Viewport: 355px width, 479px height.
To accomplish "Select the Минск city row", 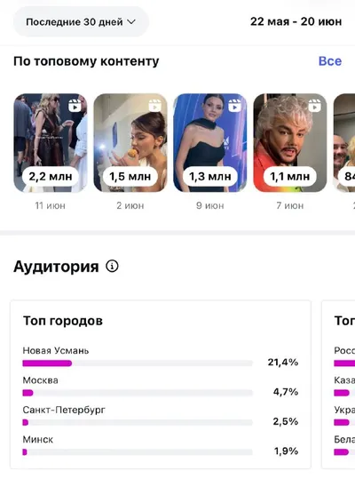I will coord(161,445).
